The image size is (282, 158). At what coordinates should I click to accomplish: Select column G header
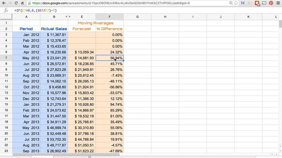click(x=137, y=17)
